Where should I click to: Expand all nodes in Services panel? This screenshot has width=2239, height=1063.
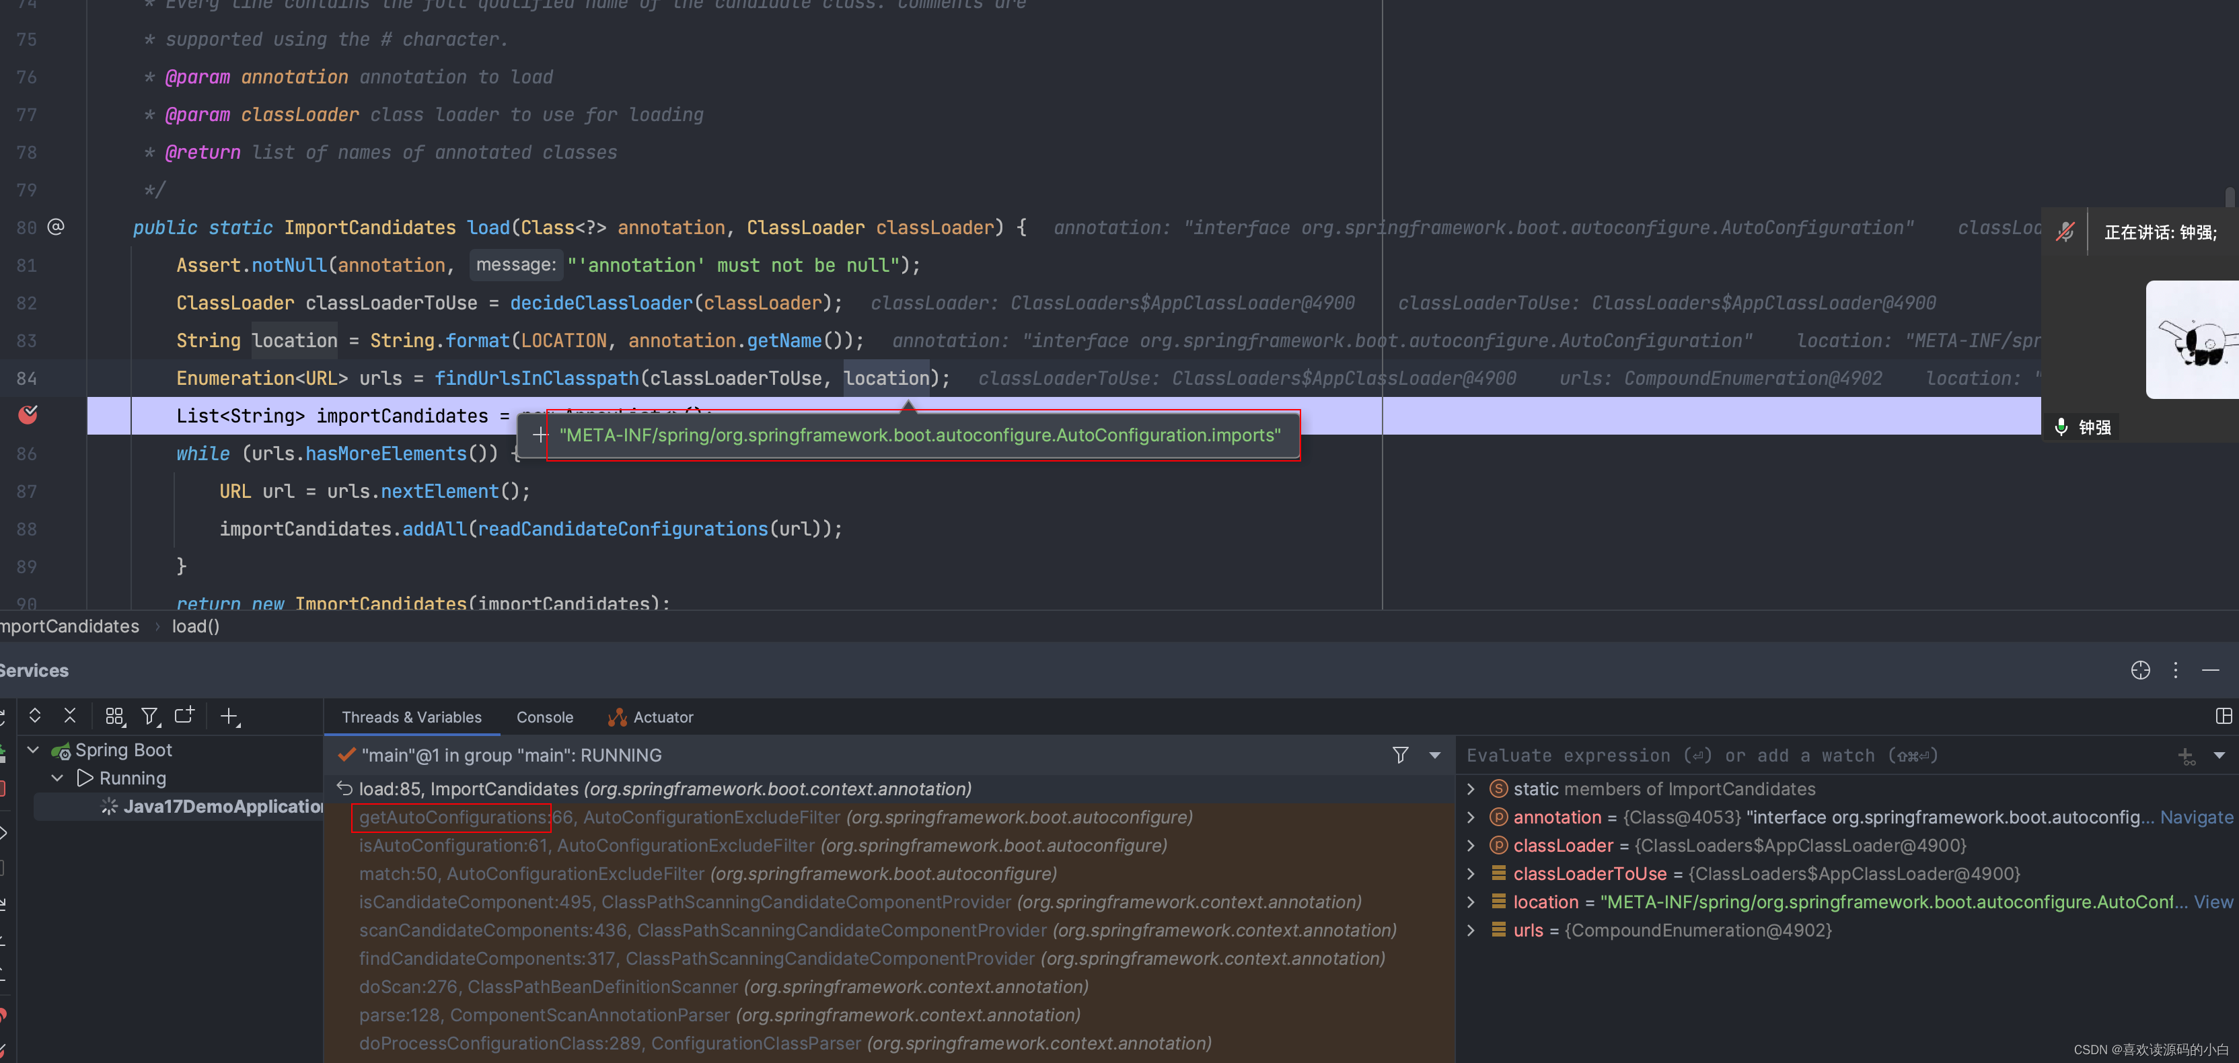[35, 715]
